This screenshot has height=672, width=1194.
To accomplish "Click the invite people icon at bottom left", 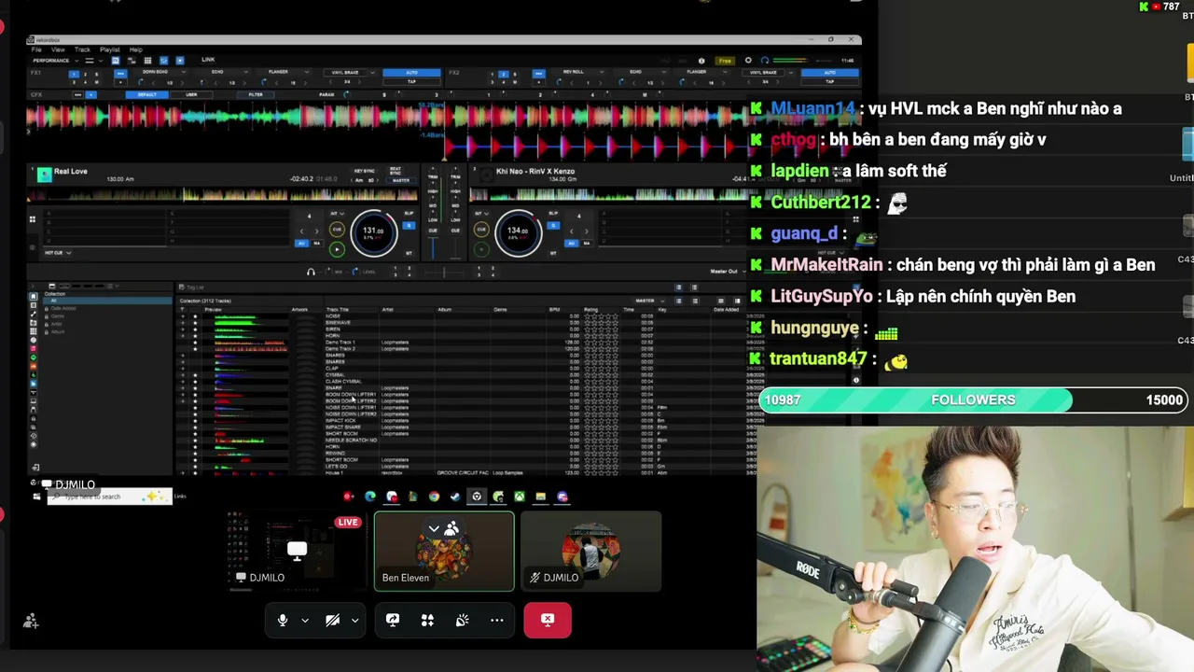I will pos(31,621).
